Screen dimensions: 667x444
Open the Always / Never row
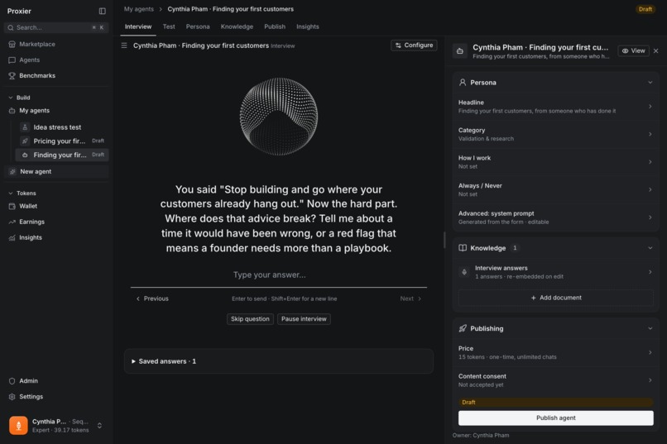pyautogui.click(x=555, y=190)
